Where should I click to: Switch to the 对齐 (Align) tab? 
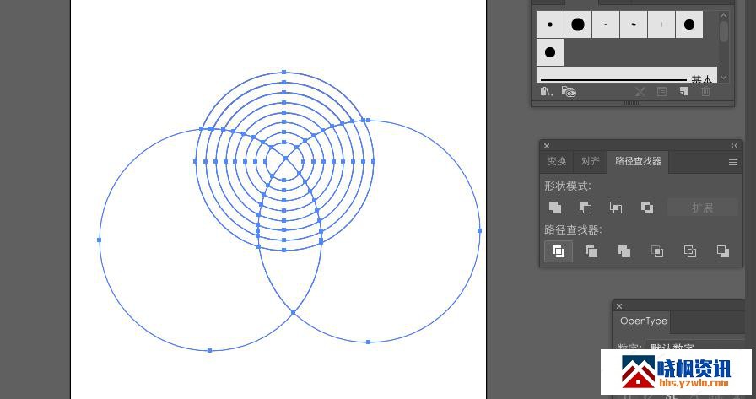[591, 162]
